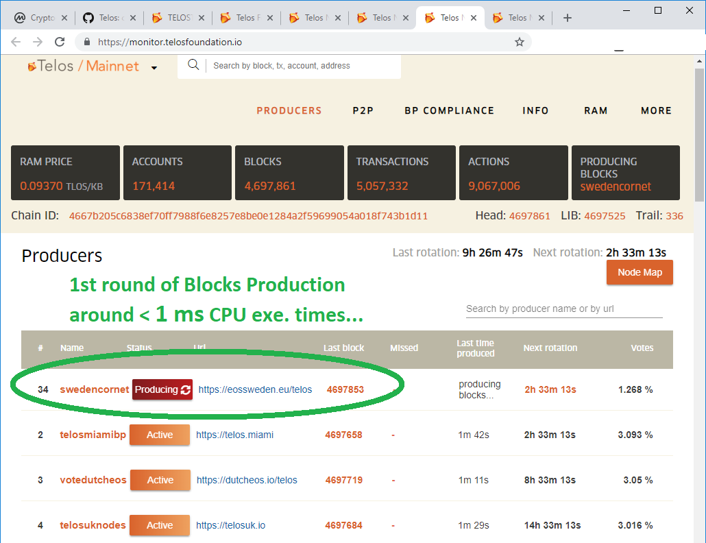Screen dimensions: 706x543
Task: Click the RAM PRICE card
Action: [x=65, y=173]
